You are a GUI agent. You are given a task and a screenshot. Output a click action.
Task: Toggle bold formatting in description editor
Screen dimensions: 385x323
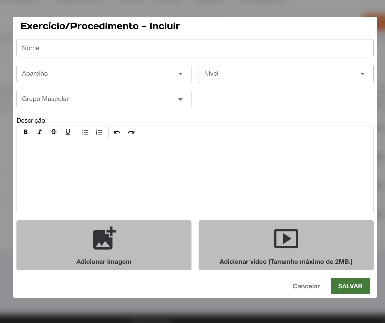tap(26, 132)
